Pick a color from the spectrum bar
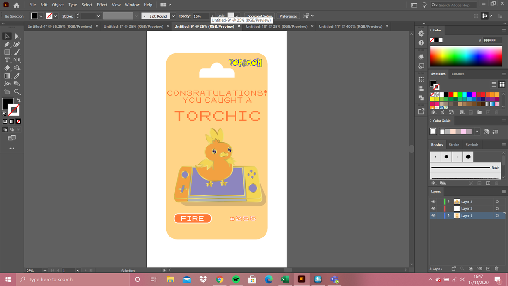 466,56
